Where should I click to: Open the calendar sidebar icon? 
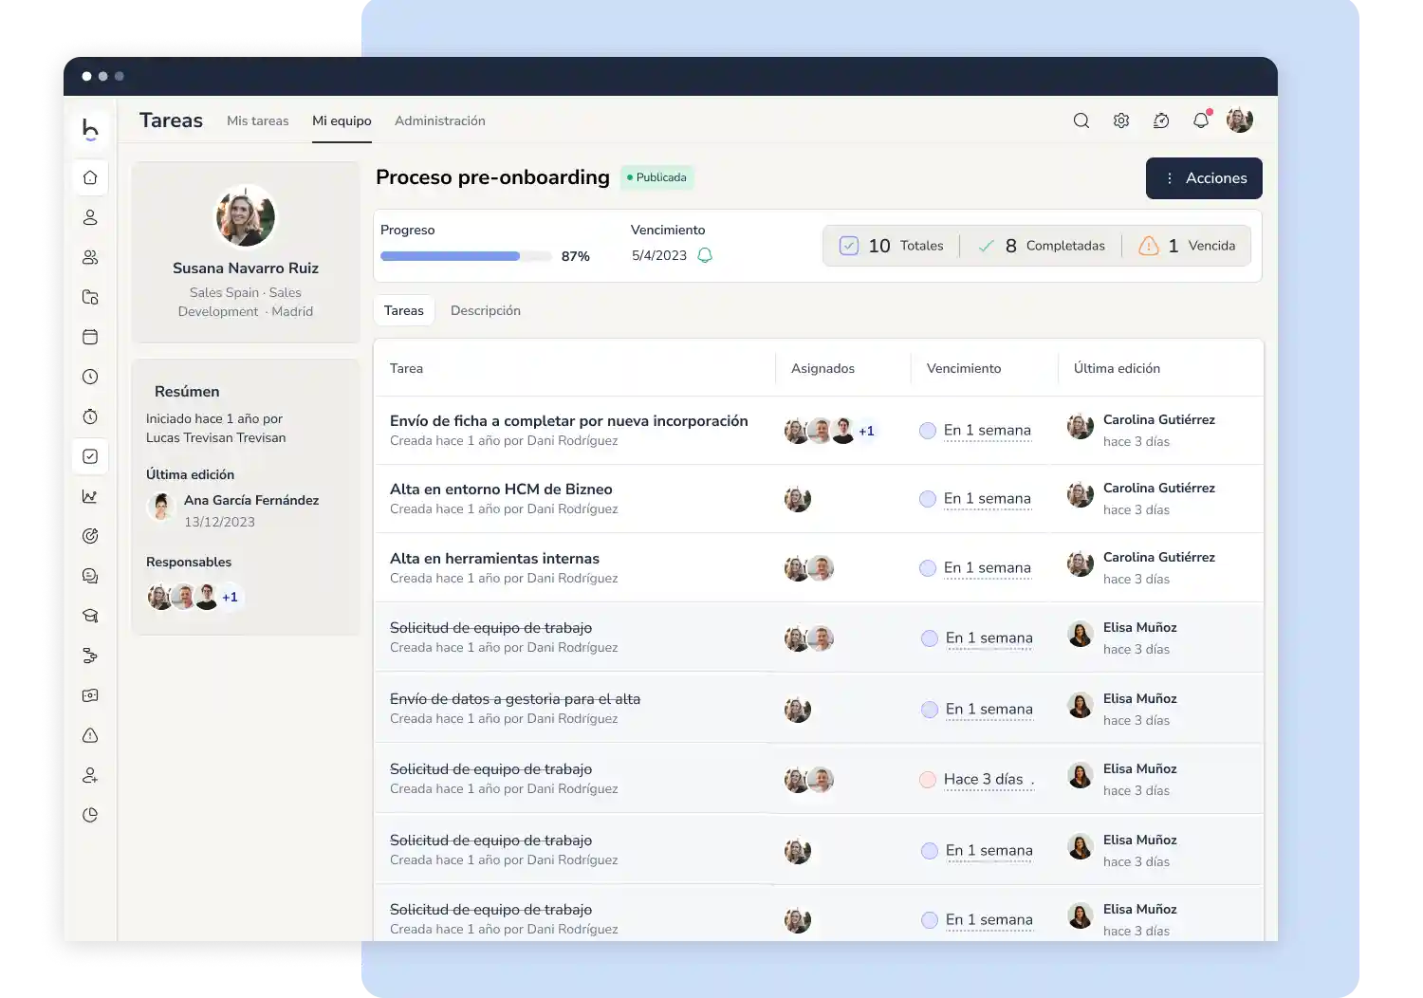pyautogui.click(x=90, y=337)
